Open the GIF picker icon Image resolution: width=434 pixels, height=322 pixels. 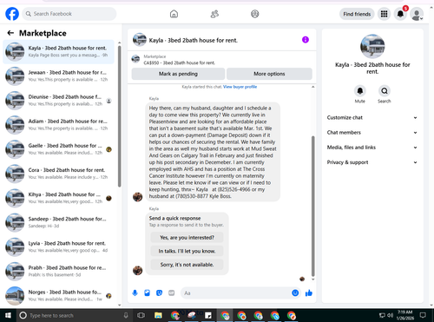(x=172, y=293)
